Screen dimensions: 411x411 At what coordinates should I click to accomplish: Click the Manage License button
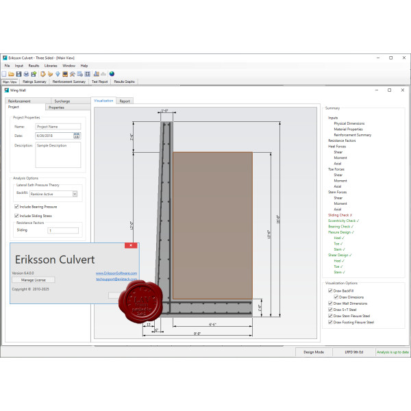34,280
